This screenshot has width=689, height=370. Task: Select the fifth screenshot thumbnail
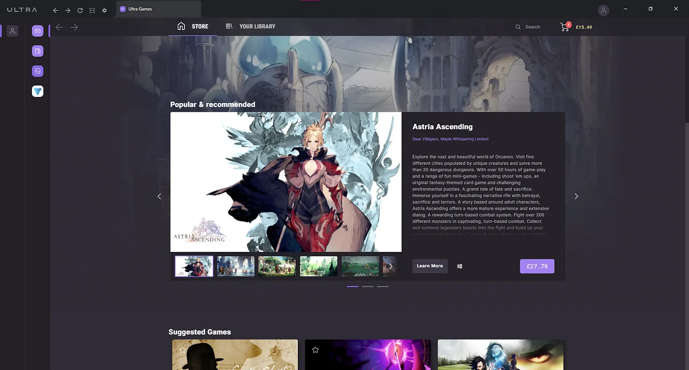(360, 266)
